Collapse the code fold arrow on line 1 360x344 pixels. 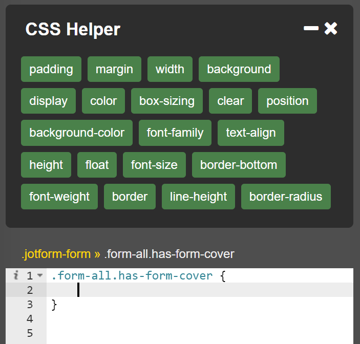click(x=40, y=276)
